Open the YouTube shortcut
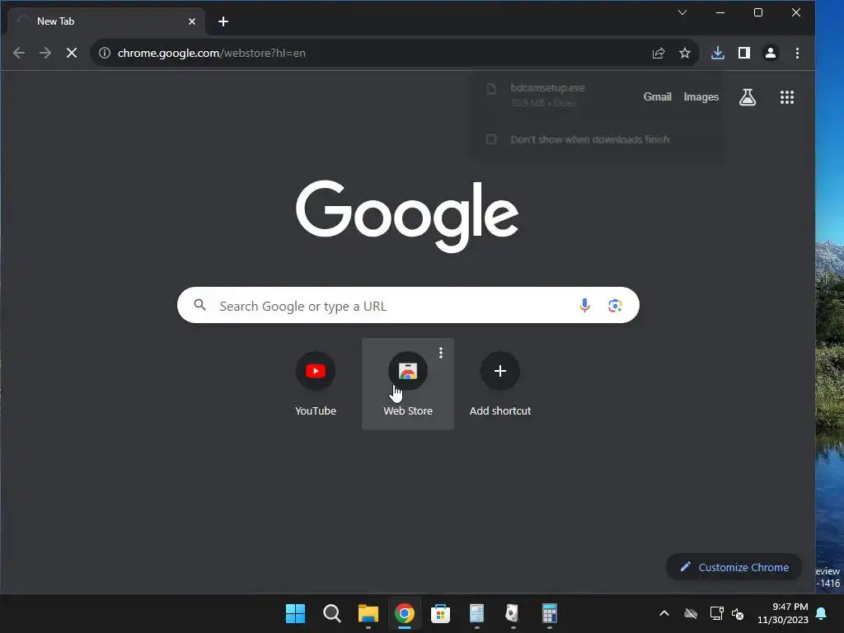This screenshot has height=633, width=844. click(x=316, y=384)
